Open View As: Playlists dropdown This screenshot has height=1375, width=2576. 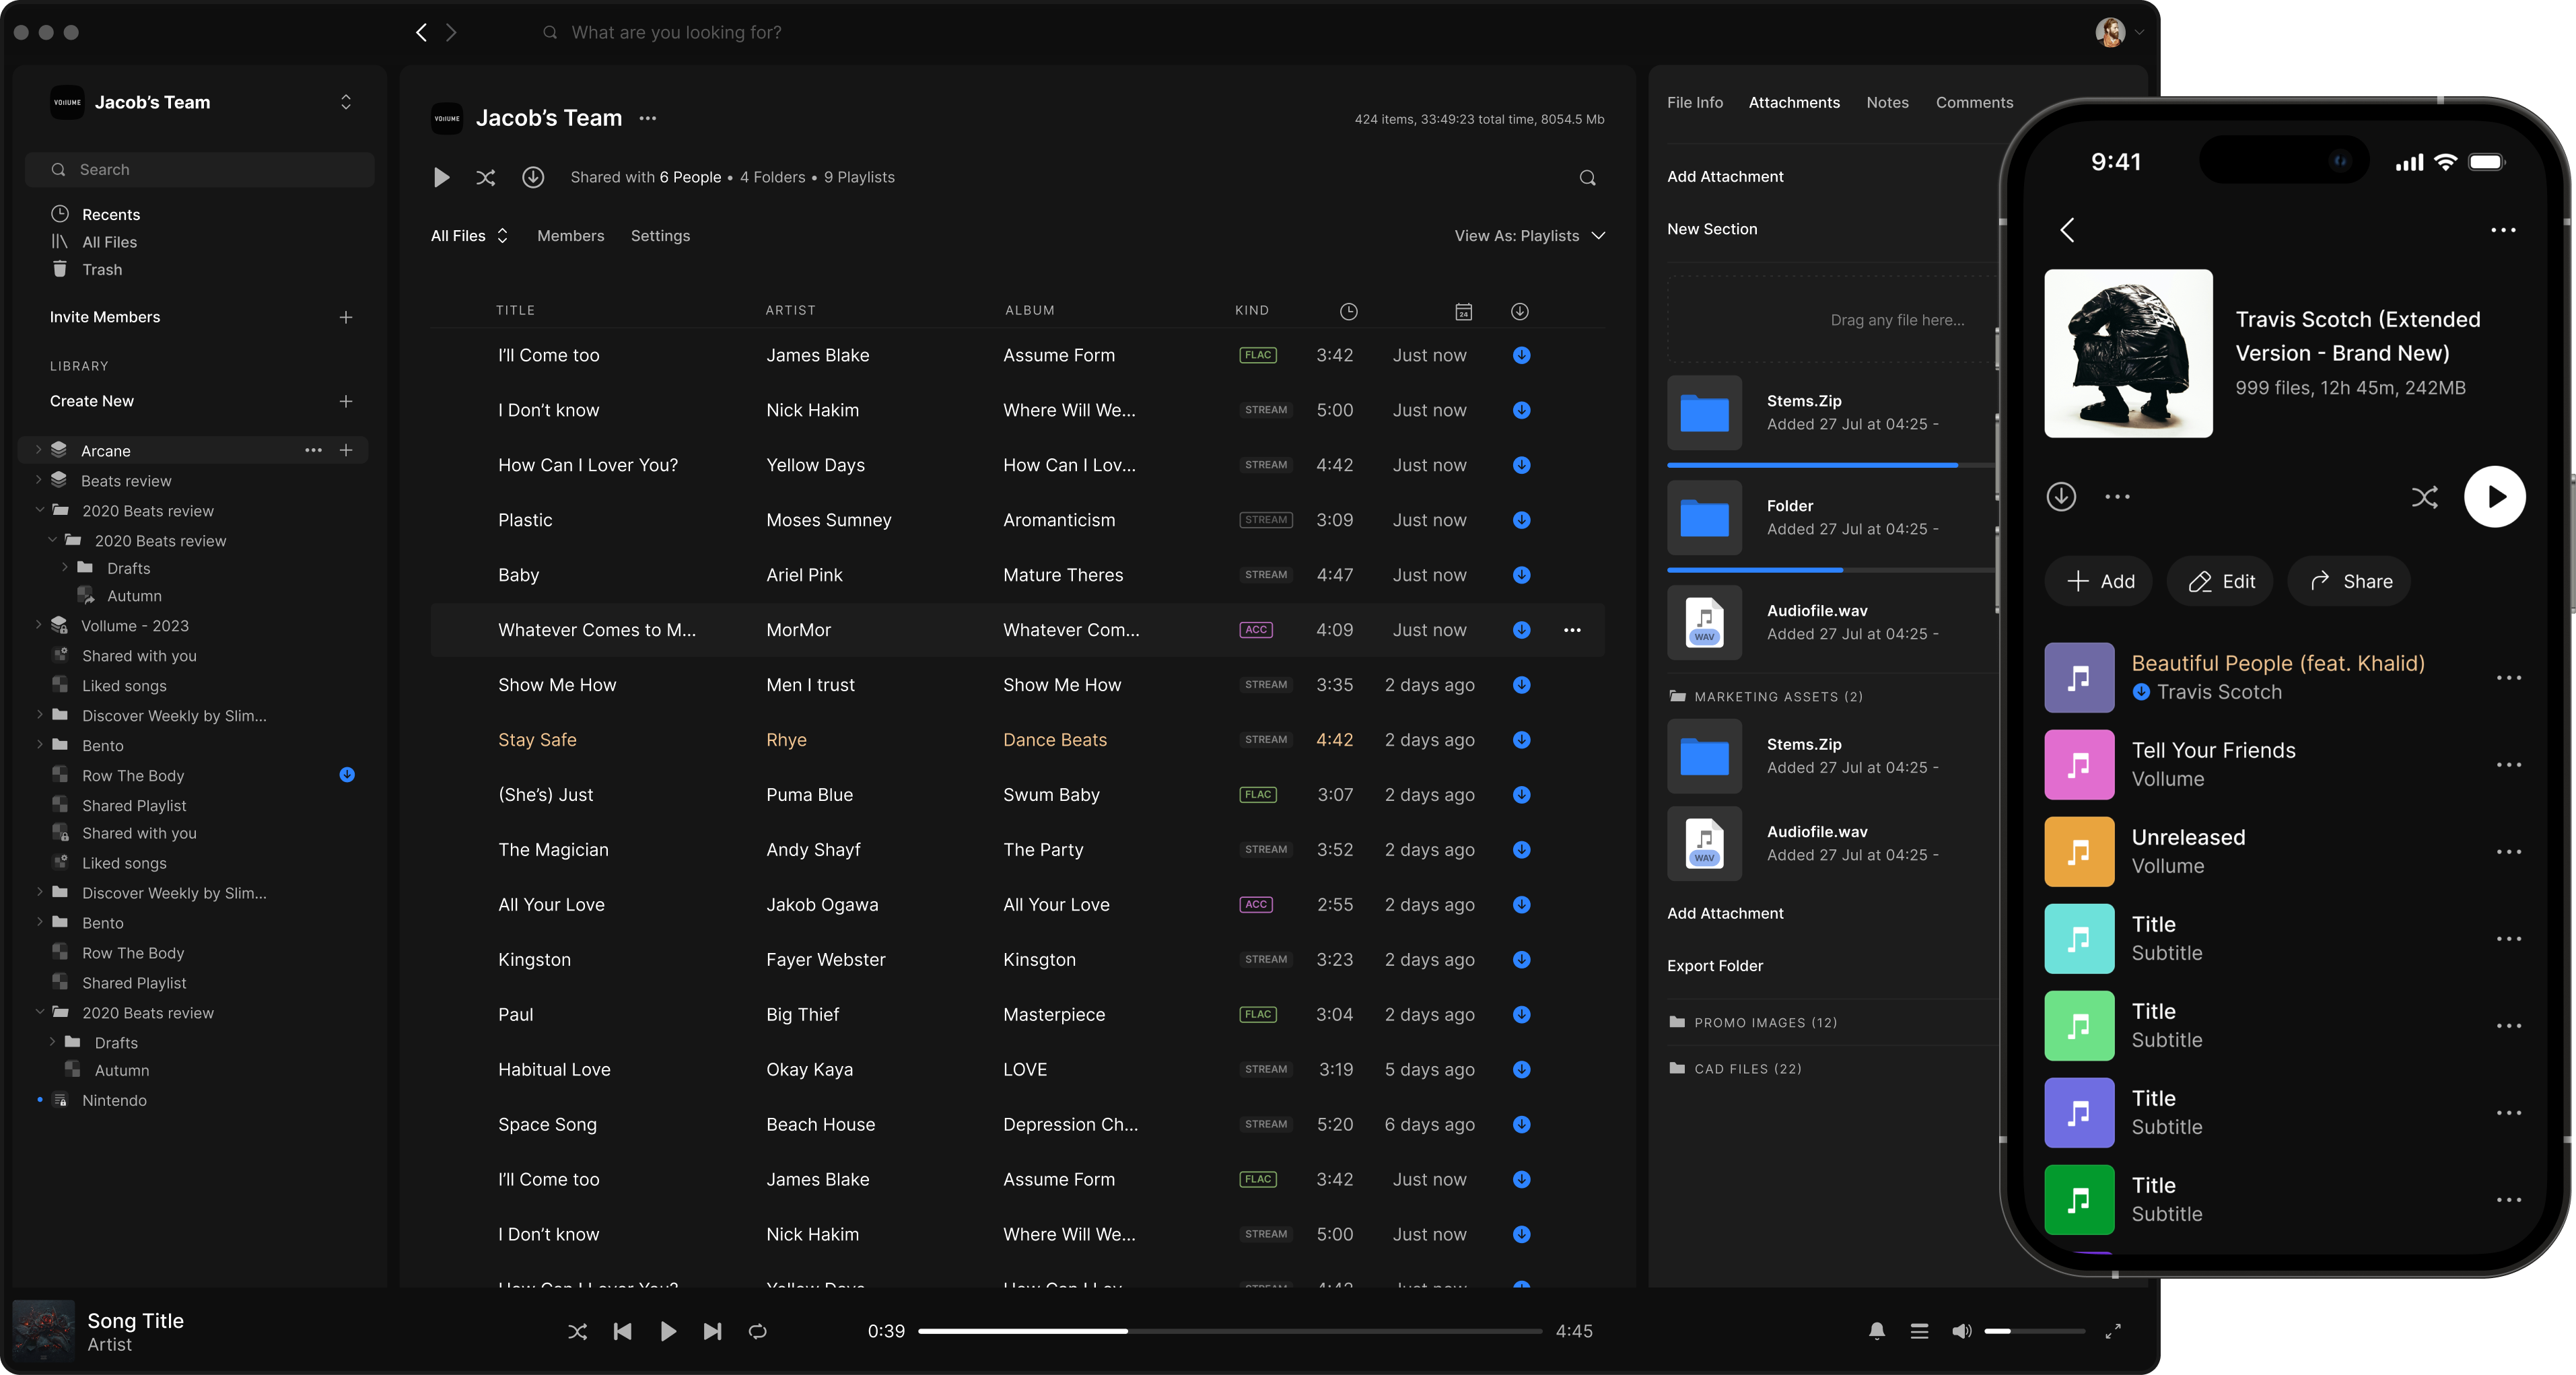[x=1529, y=236]
